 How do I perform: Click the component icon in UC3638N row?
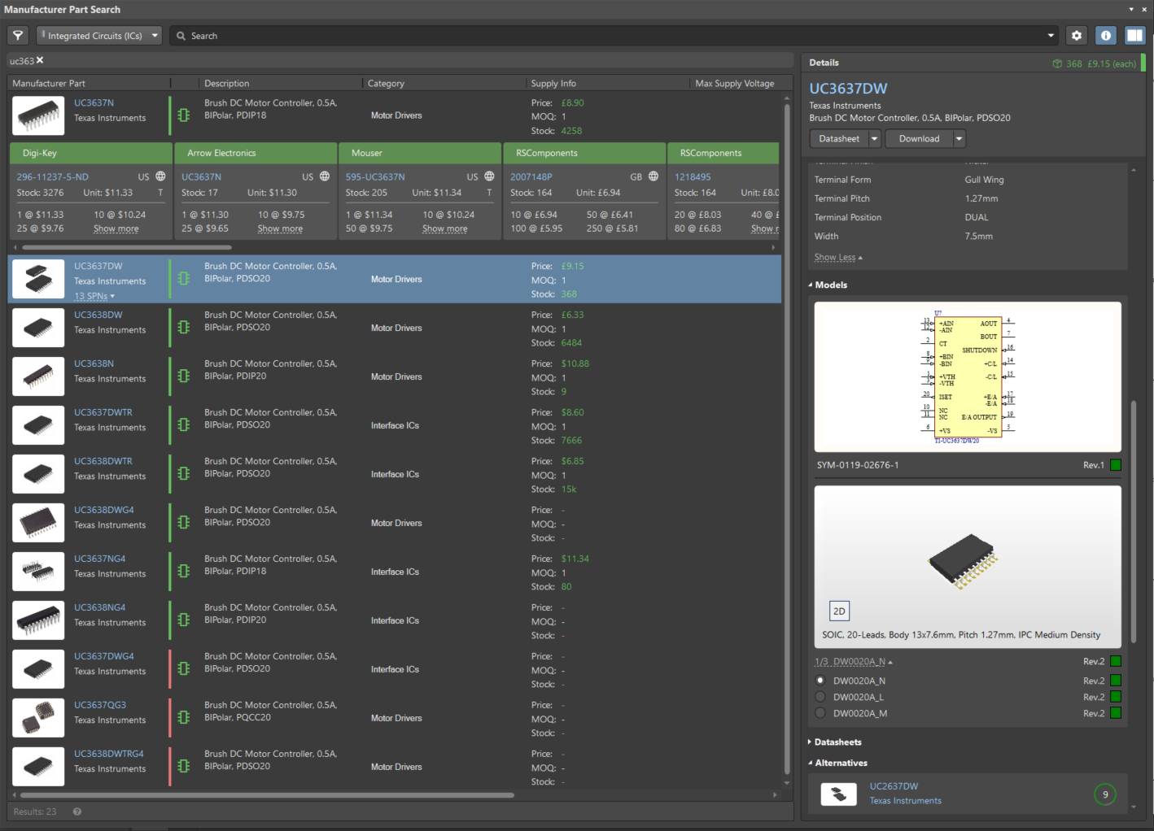tap(184, 376)
